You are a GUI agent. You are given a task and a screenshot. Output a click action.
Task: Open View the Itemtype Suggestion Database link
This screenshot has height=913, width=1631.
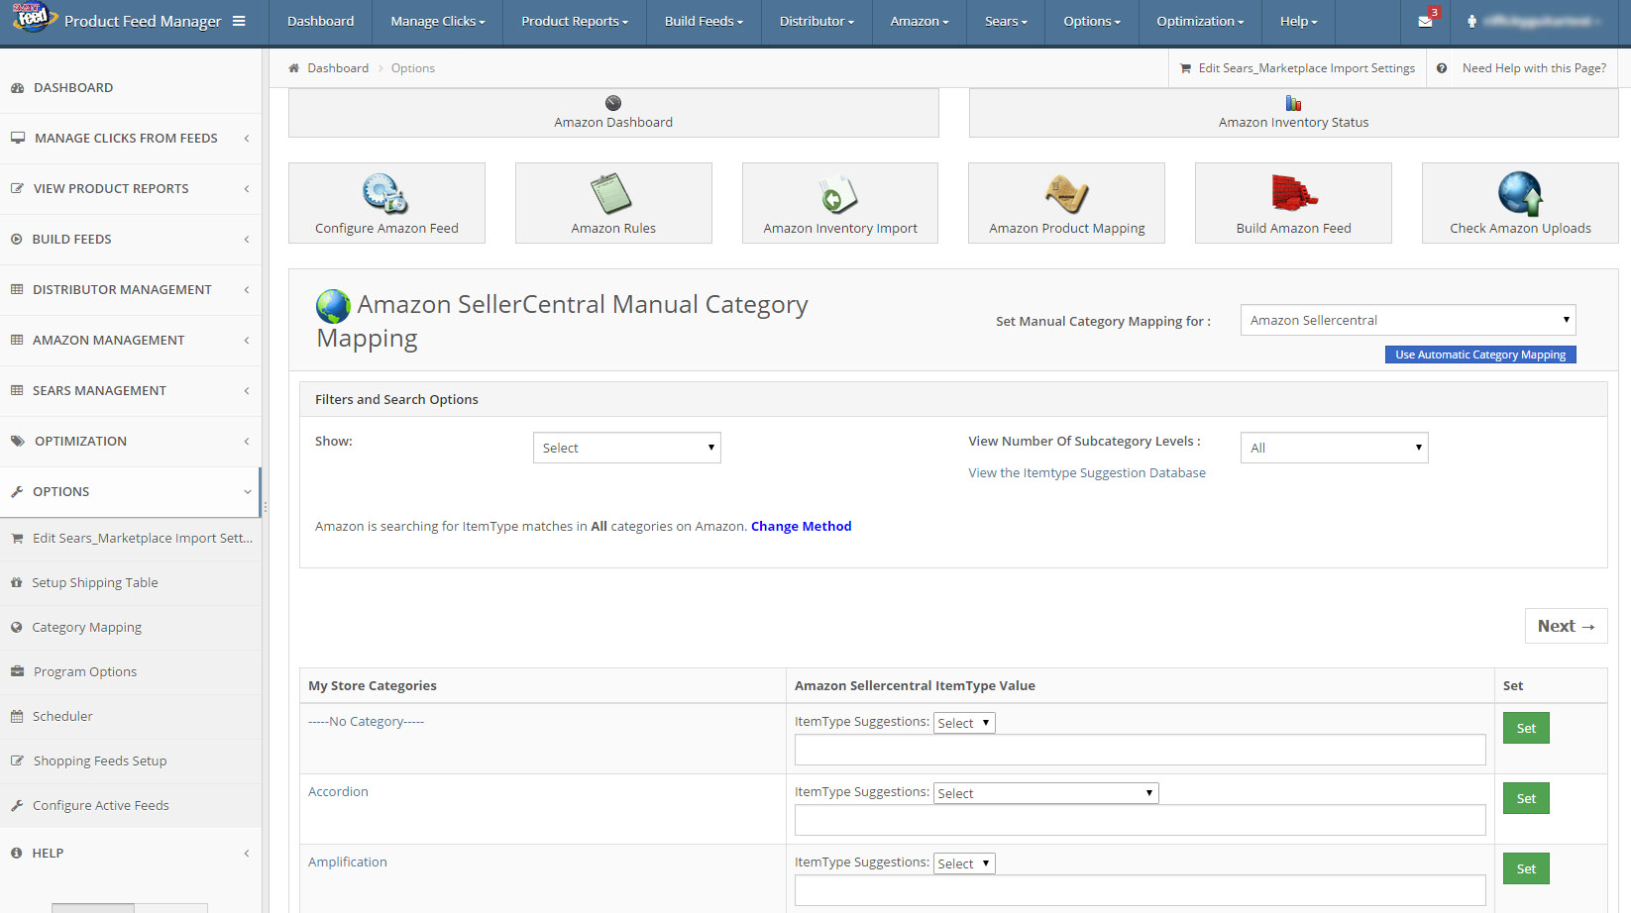1087,473
